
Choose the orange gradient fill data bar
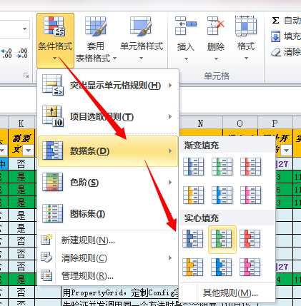[x=193, y=195]
